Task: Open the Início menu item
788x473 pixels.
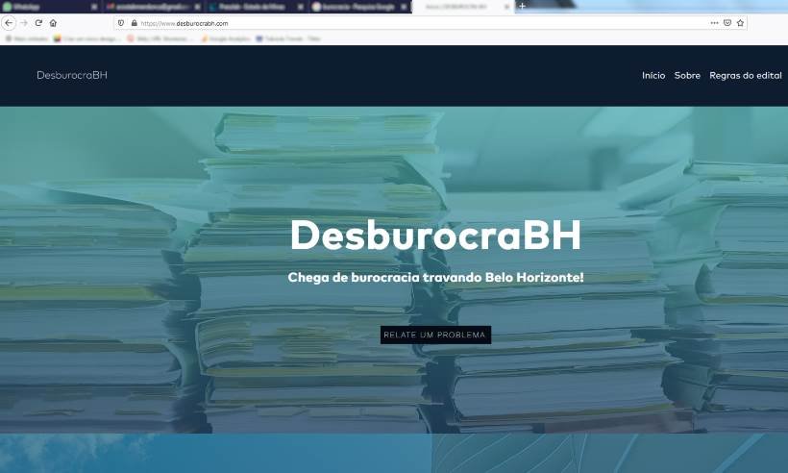Action: pyautogui.click(x=653, y=75)
